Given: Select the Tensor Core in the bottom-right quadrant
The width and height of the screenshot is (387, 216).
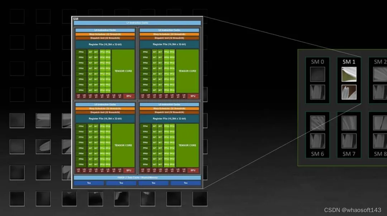Looking at the screenshot, I should point(187,145).
